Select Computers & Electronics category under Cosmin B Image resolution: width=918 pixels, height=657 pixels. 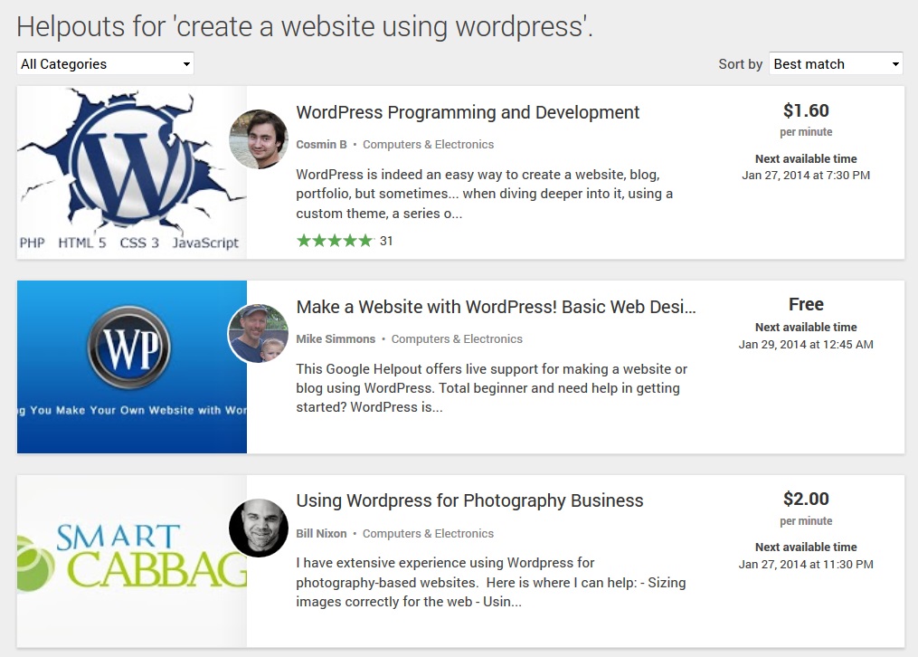tap(428, 145)
